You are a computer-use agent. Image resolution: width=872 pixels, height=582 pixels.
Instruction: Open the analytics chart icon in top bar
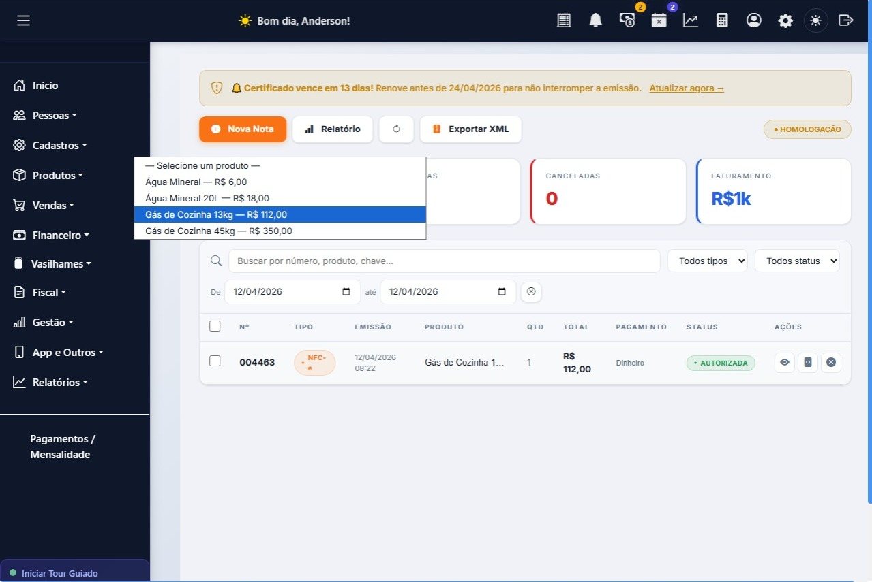[x=691, y=20]
